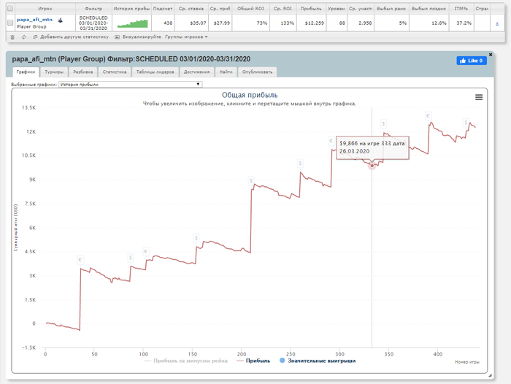Sort by the Фильтр column header
This screenshot has width=511, height=384.
(93, 9)
